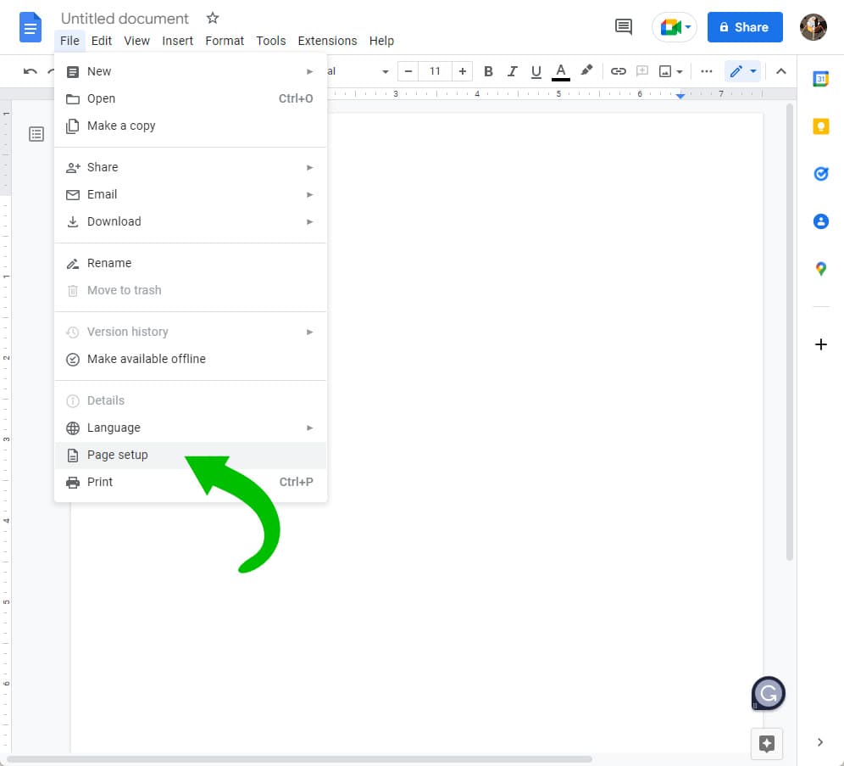
Task: Show the document outline icon
Action: tap(36, 134)
